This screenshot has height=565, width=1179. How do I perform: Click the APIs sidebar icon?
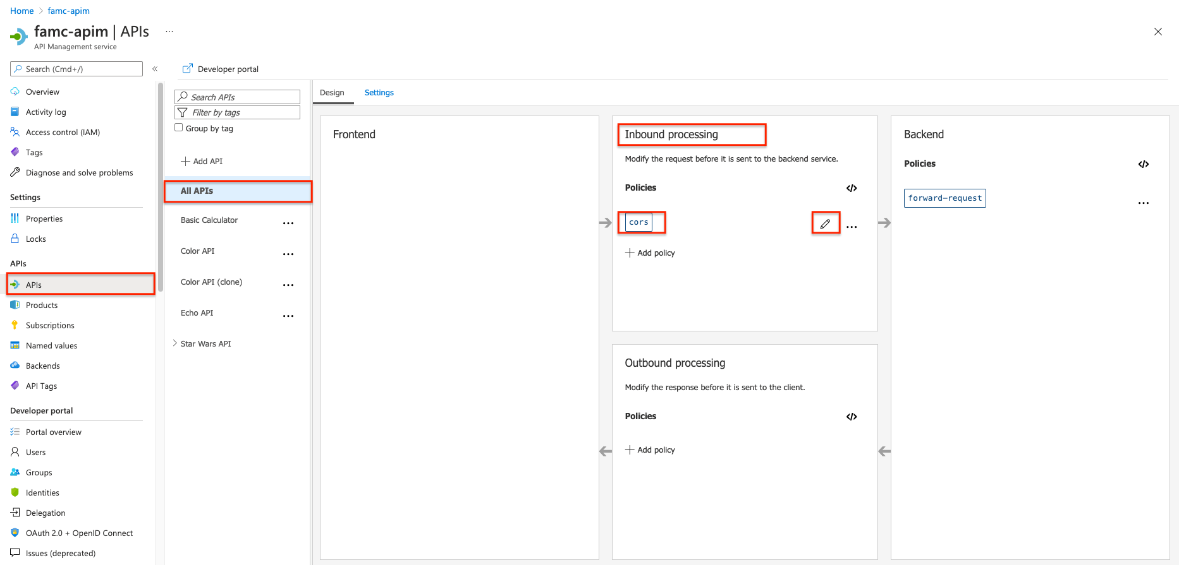(x=15, y=285)
